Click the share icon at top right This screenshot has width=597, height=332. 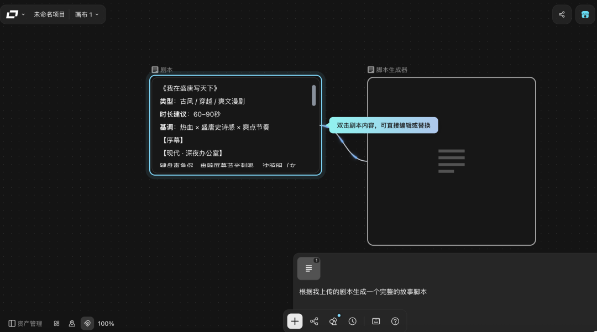pyautogui.click(x=562, y=14)
